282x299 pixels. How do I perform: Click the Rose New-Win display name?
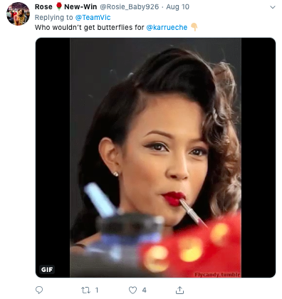click(66, 7)
